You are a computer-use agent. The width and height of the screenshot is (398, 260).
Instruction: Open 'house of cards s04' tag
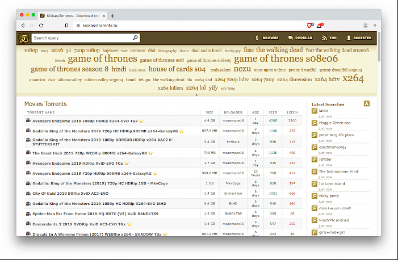point(177,69)
